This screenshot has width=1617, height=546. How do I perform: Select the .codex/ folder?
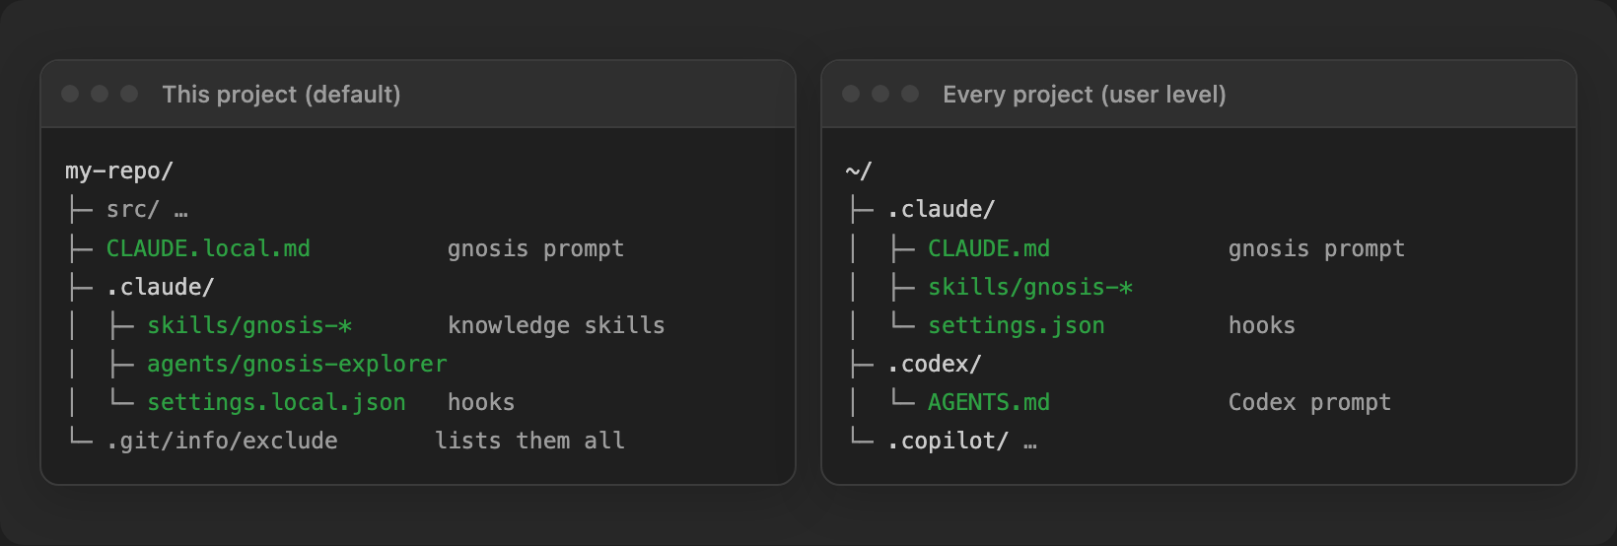[935, 364]
